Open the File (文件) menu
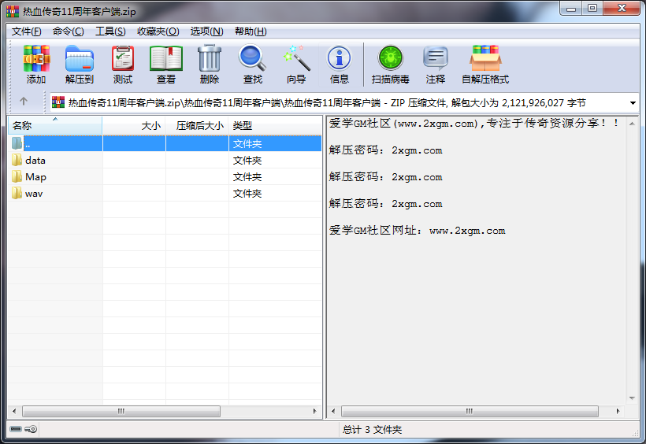The width and height of the screenshot is (646, 444). (26, 31)
